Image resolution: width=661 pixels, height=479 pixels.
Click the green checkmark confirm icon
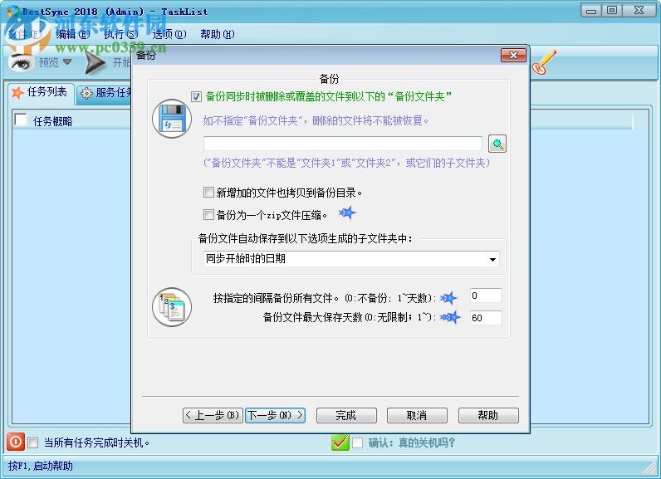(x=340, y=442)
